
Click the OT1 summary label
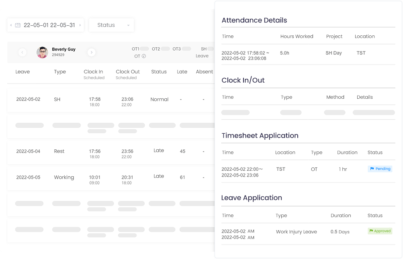click(x=135, y=49)
